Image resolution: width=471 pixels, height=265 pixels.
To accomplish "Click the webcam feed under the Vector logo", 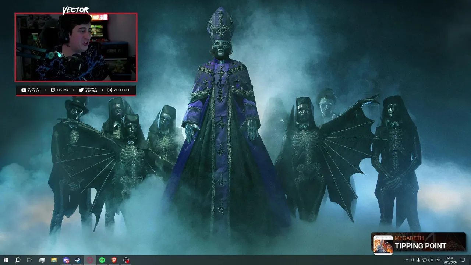I will [x=76, y=47].
